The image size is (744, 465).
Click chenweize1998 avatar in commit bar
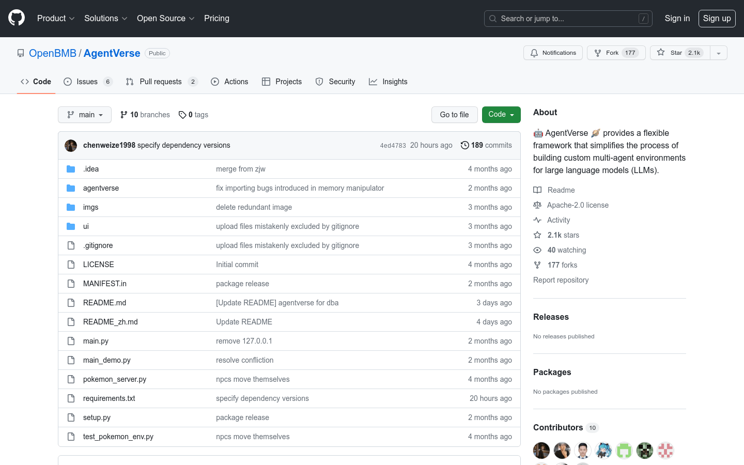click(71, 146)
